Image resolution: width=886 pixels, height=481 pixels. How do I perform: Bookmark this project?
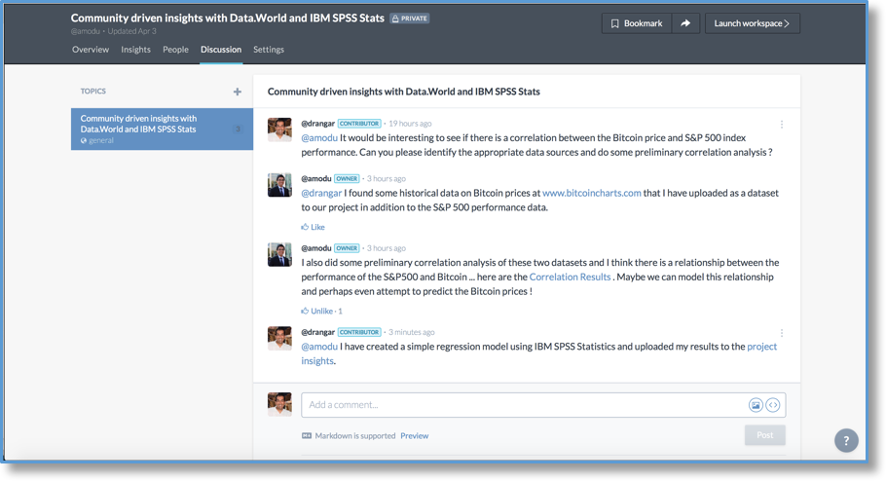tap(637, 23)
